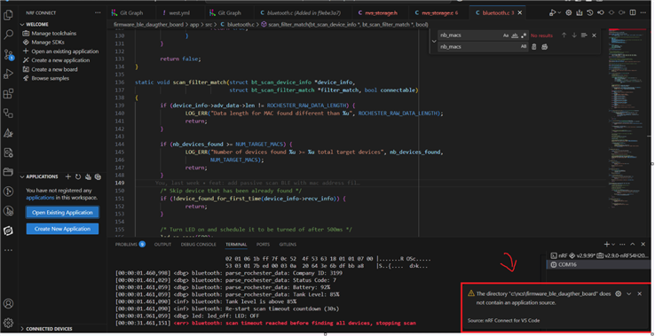Toggle Preserve Case in replace box

click(524, 47)
